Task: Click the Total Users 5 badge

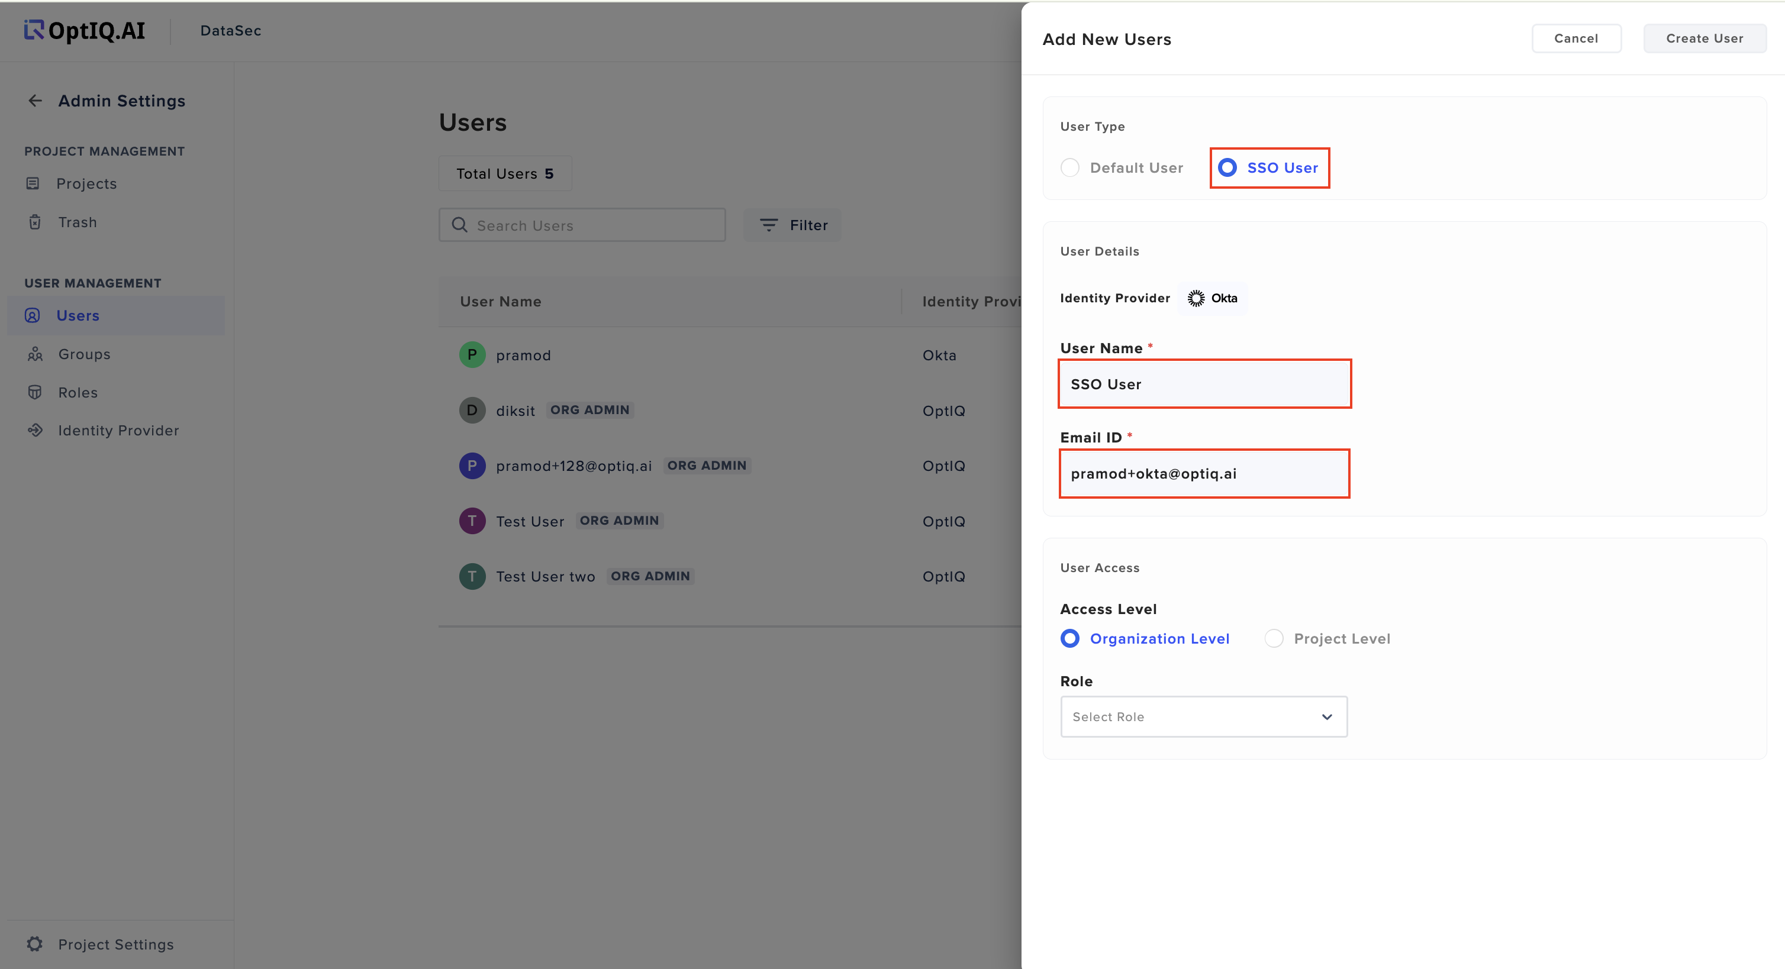Action: (x=505, y=174)
